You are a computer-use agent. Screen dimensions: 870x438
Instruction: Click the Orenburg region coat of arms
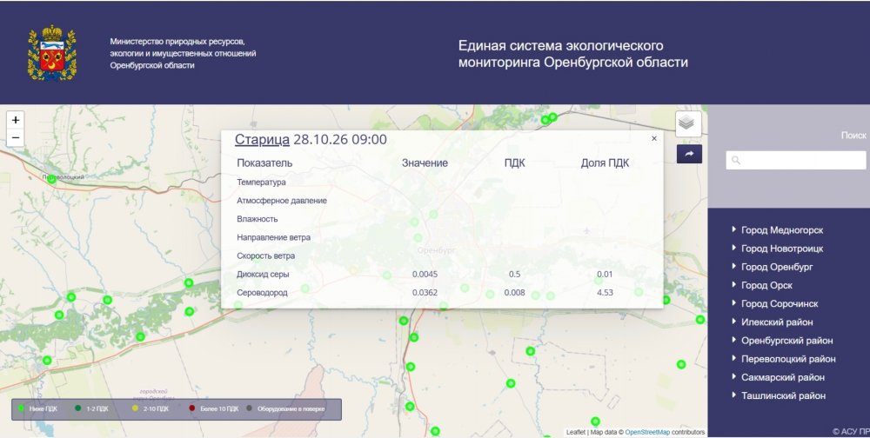pos(52,53)
